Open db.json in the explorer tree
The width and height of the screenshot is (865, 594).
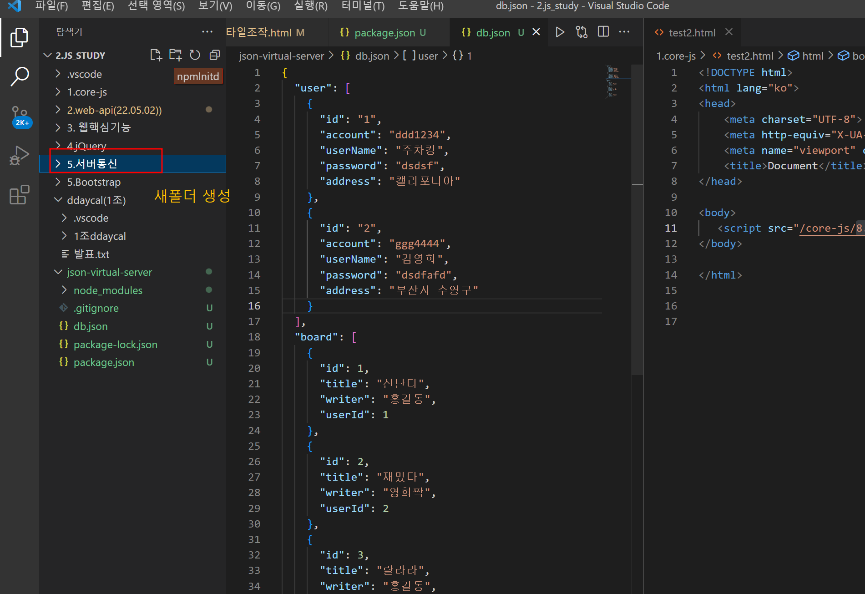(x=90, y=326)
